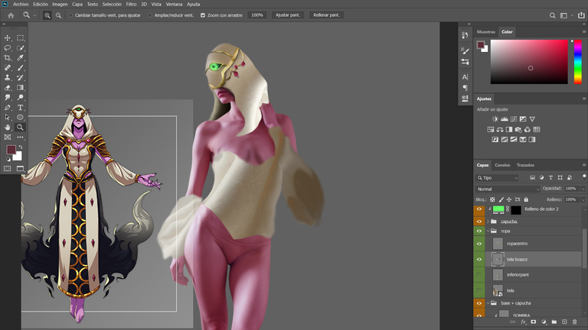Open the Normal blend mode dropdown
Image resolution: width=588 pixels, height=330 pixels.
(x=508, y=189)
